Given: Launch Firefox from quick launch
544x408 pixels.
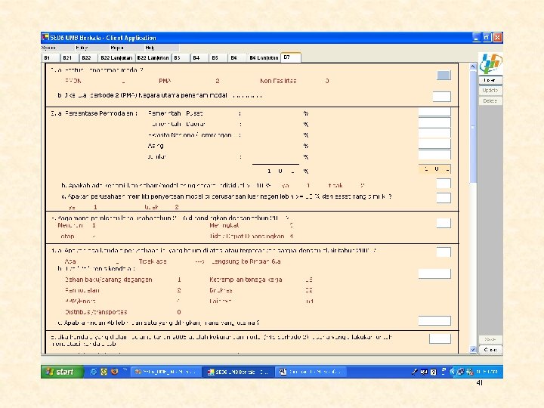Looking at the screenshot, I should pyautogui.click(x=114, y=372).
